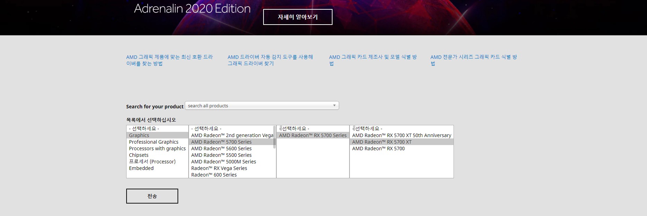
Task: Select 프로세서 (Processor) category
Action: click(157, 162)
